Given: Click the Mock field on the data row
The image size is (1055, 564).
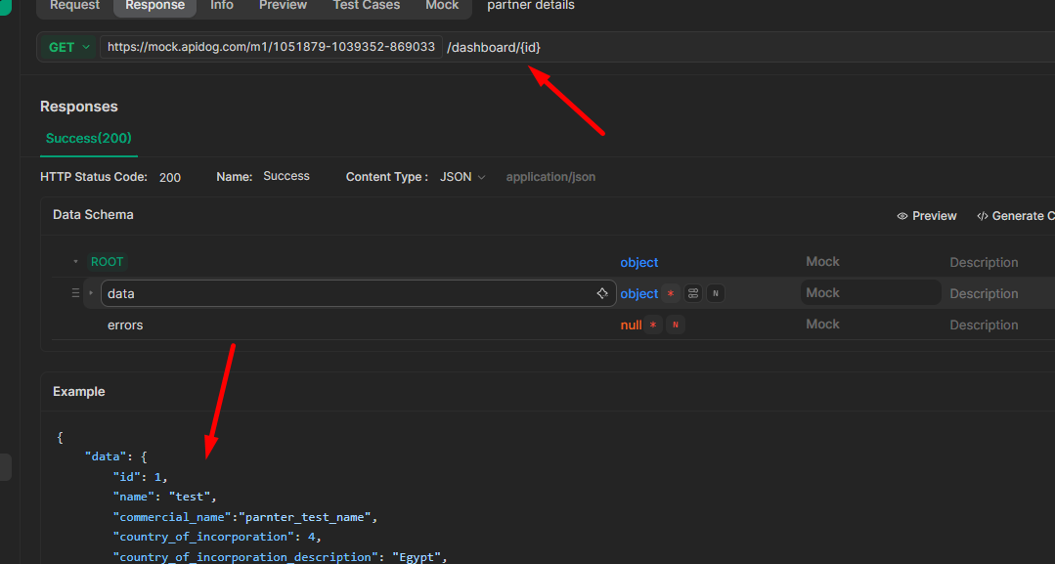Looking at the screenshot, I should [870, 293].
